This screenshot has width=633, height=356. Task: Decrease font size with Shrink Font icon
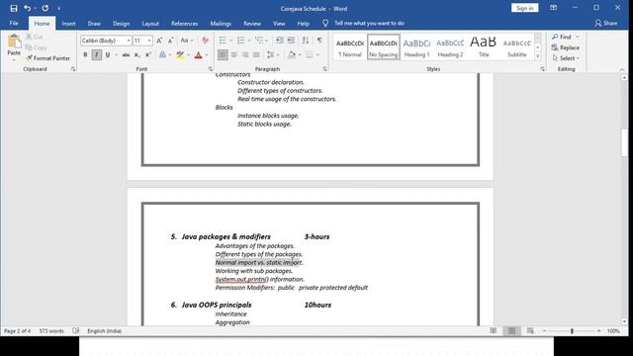(170, 41)
